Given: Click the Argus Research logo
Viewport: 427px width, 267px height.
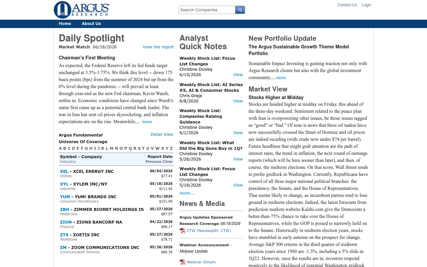Looking at the screenshot, I should [x=82, y=10].
